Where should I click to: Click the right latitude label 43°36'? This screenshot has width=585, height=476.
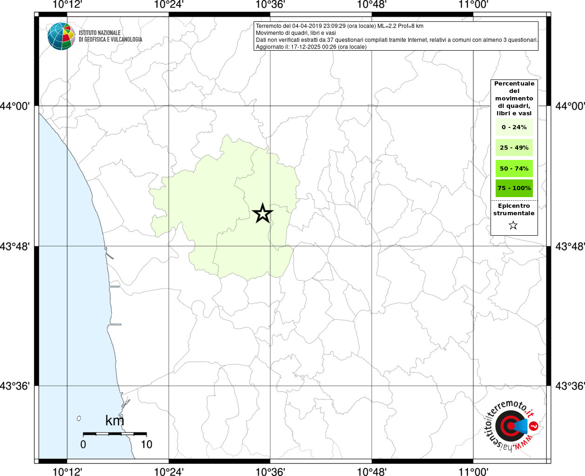pos(570,386)
